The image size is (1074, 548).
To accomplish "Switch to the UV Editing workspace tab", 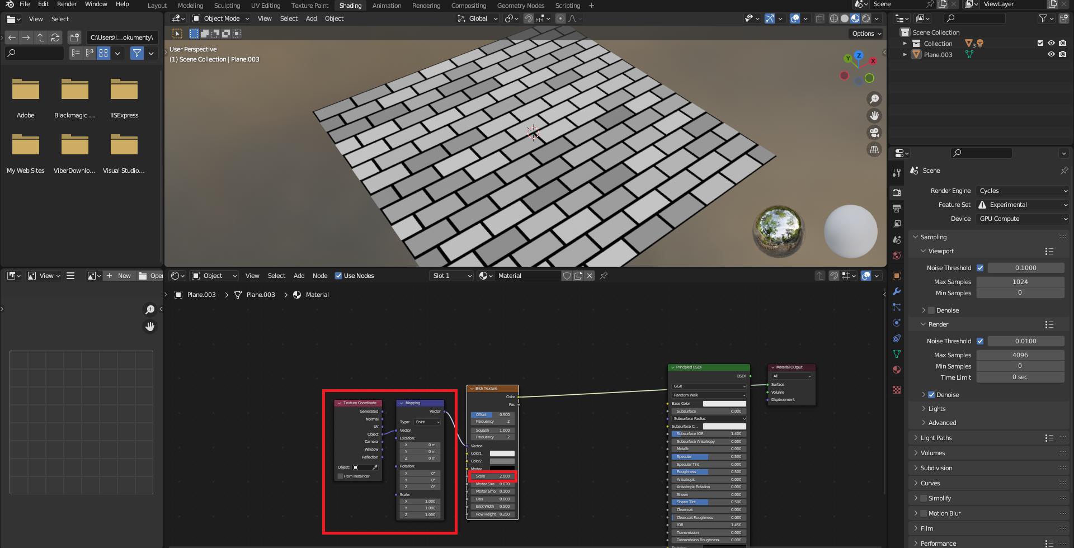I will (x=265, y=6).
